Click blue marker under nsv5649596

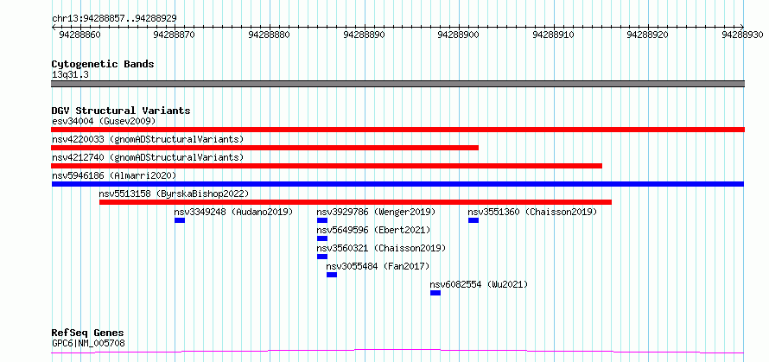point(321,238)
